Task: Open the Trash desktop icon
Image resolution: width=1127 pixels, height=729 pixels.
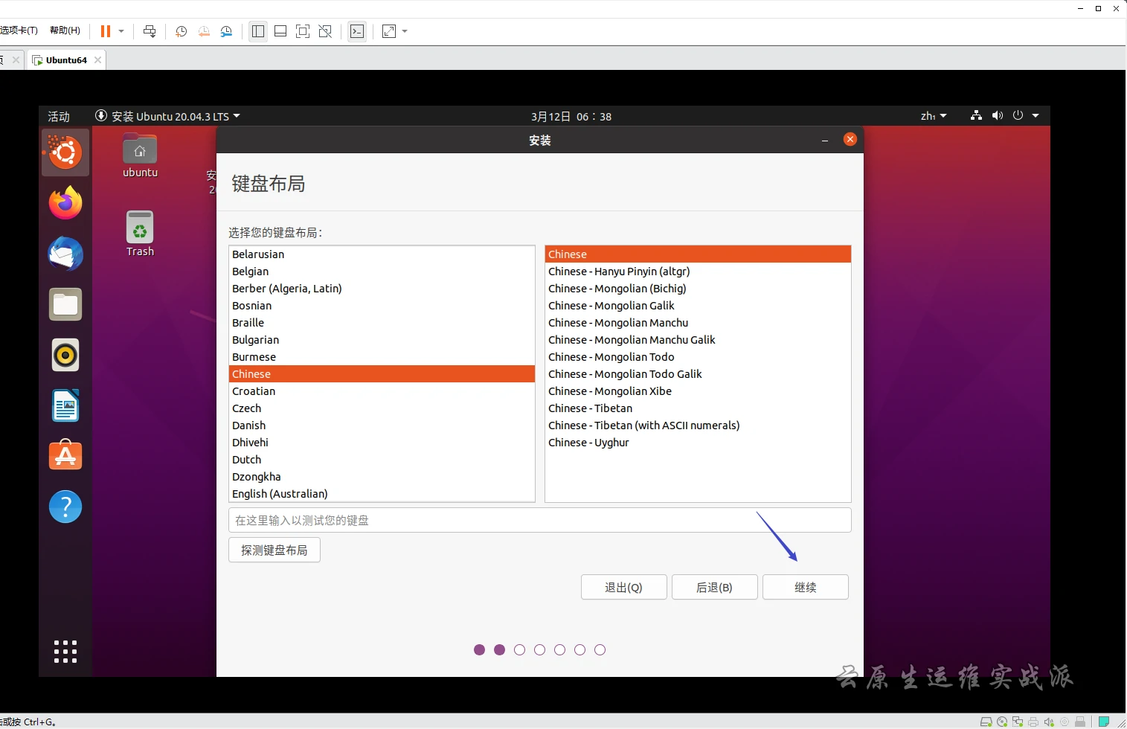Action: click(x=140, y=234)
